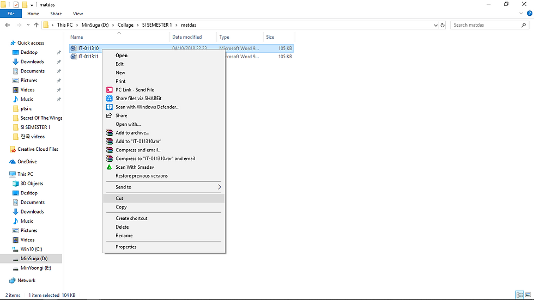Click SI SEMESTER 1 in address path
534x300 pixels.
(157, 25)
